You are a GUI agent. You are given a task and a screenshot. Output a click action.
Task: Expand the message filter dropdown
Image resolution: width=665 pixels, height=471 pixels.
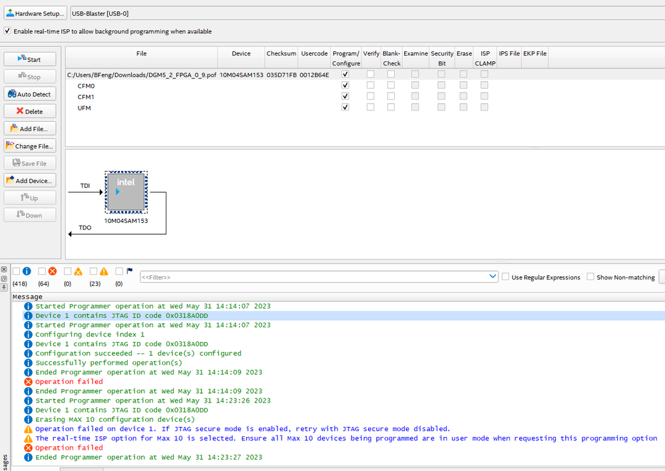(493, 277)
